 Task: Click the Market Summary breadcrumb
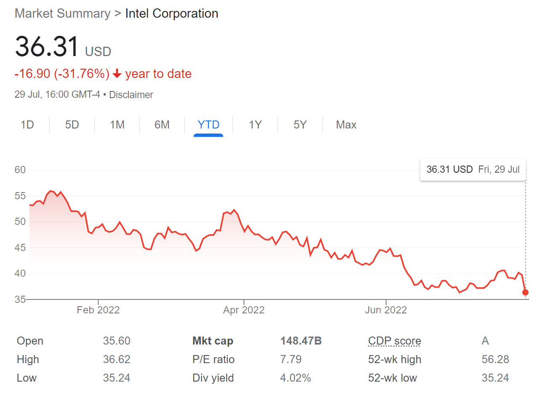pos(62,13)
